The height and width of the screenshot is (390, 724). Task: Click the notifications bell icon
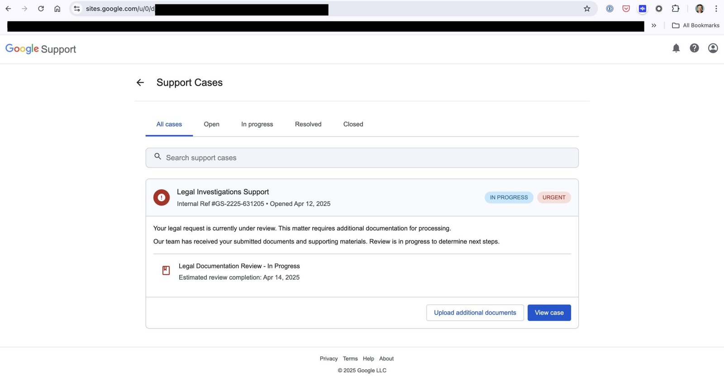pyautogui.click(x=676, y=48)
